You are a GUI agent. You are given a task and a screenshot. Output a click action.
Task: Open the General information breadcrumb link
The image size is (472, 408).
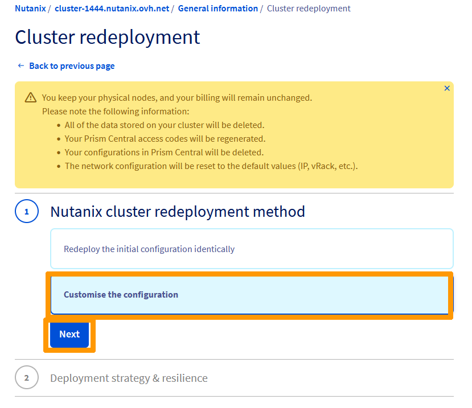(218, 8)
